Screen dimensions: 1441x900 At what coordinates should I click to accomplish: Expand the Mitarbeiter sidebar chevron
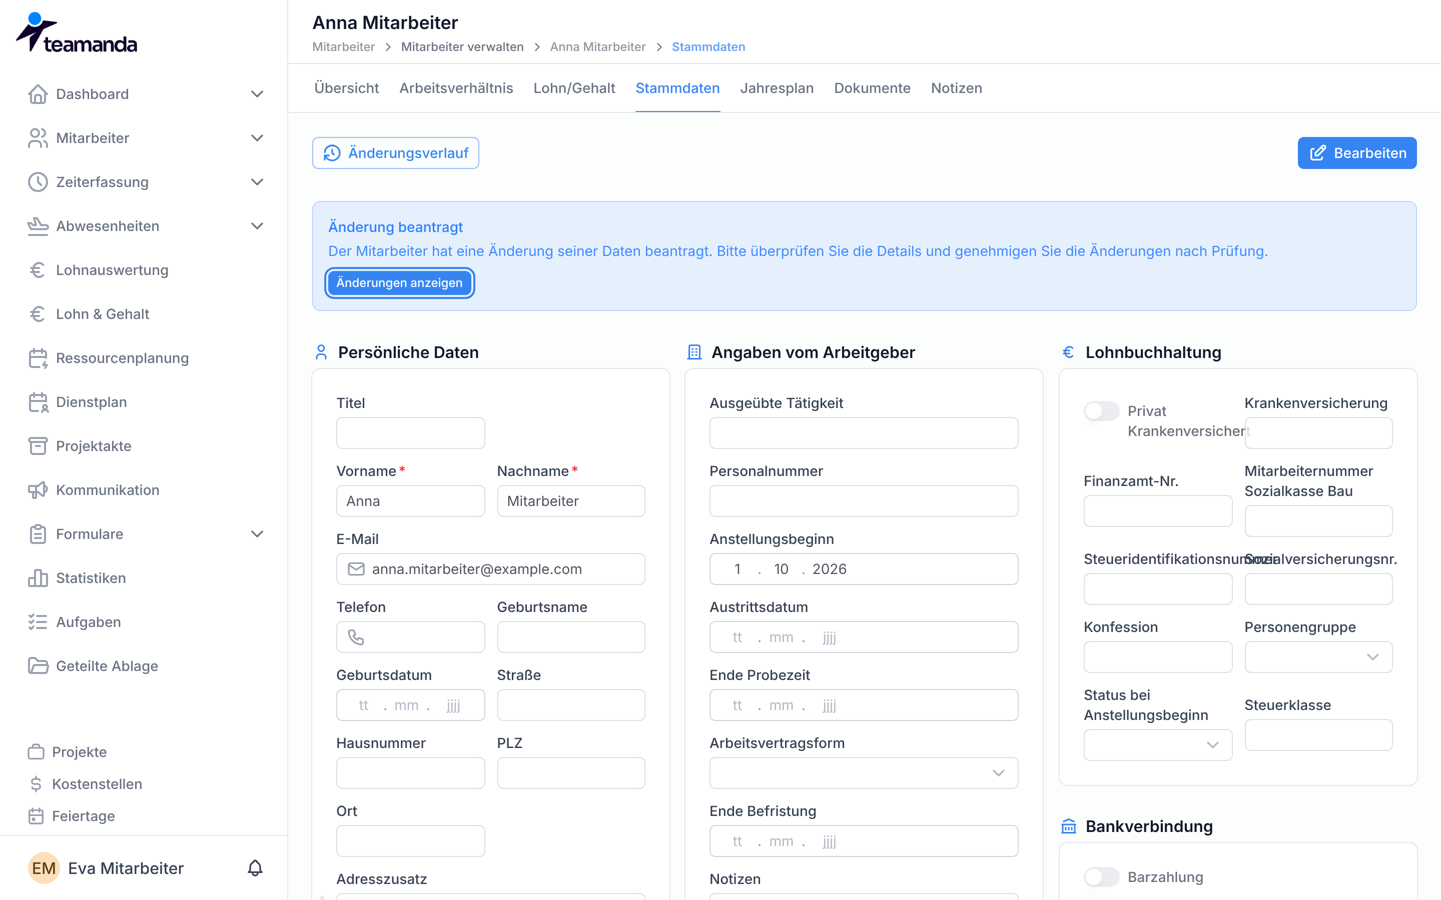(x=257, y=138)
